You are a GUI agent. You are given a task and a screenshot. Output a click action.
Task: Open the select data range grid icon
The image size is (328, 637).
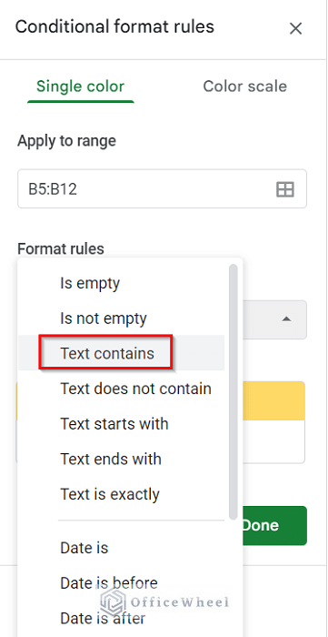click(x=284, y=189)
